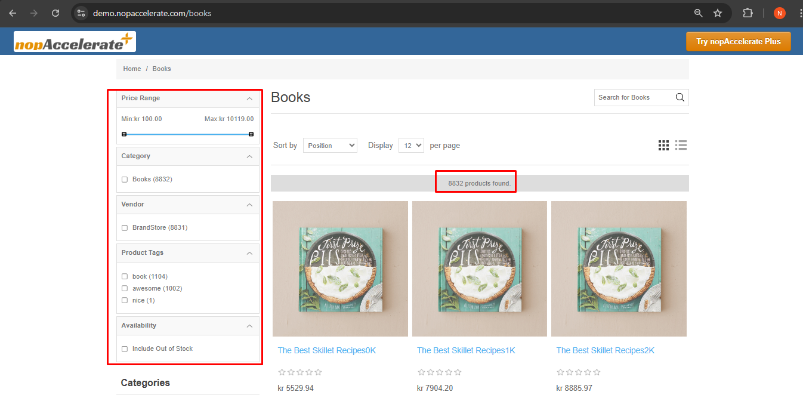Bookmark this page with the star icon
Screen dimensions: 803x404
click(x=718, y=13)
